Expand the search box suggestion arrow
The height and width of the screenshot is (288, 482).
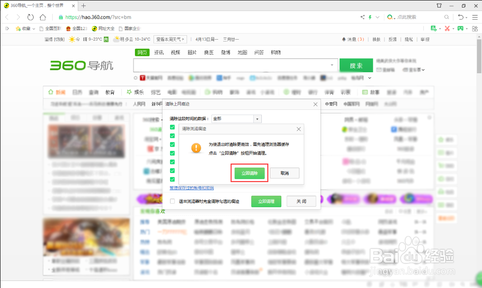(332, 65)
